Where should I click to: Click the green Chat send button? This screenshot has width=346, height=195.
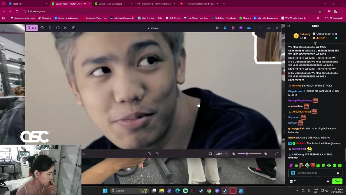pyautogui.click(x=337, y=181)
